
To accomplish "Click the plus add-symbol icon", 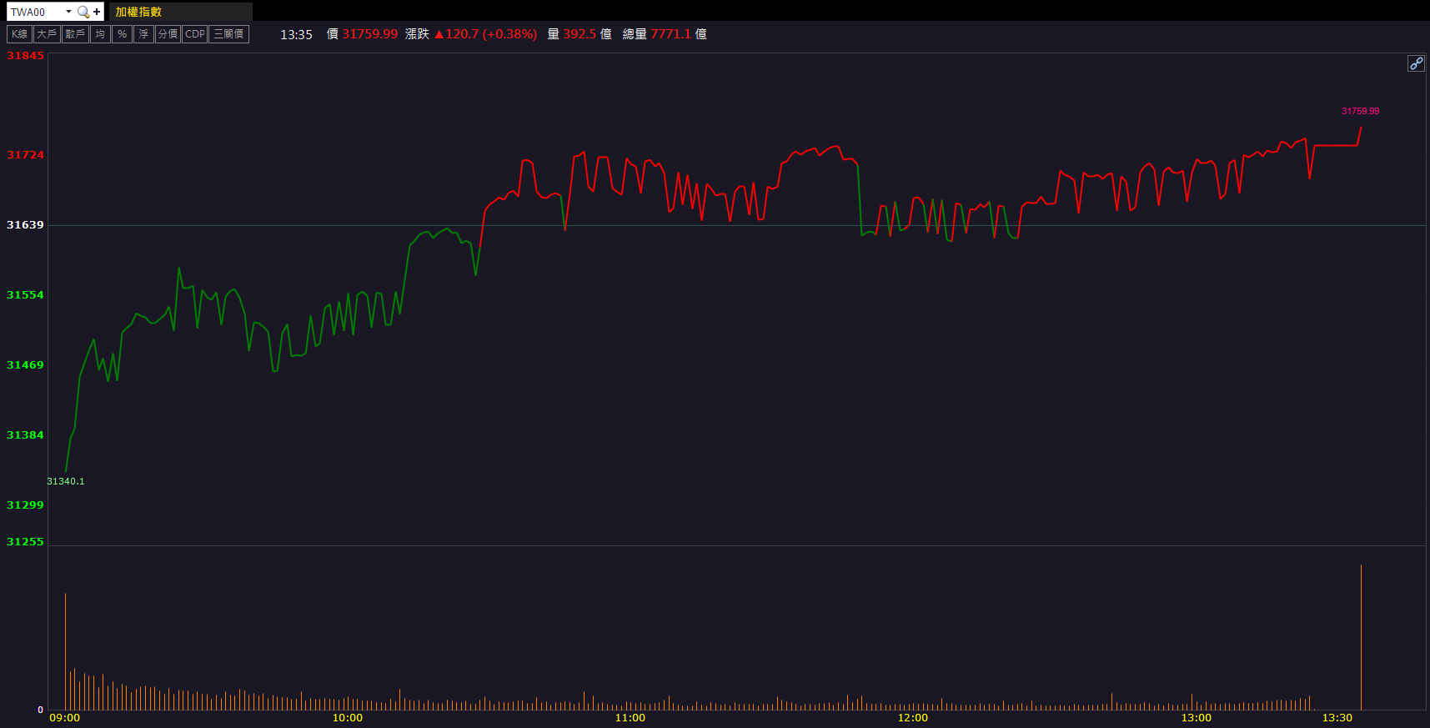I will (x=97, y=12).
